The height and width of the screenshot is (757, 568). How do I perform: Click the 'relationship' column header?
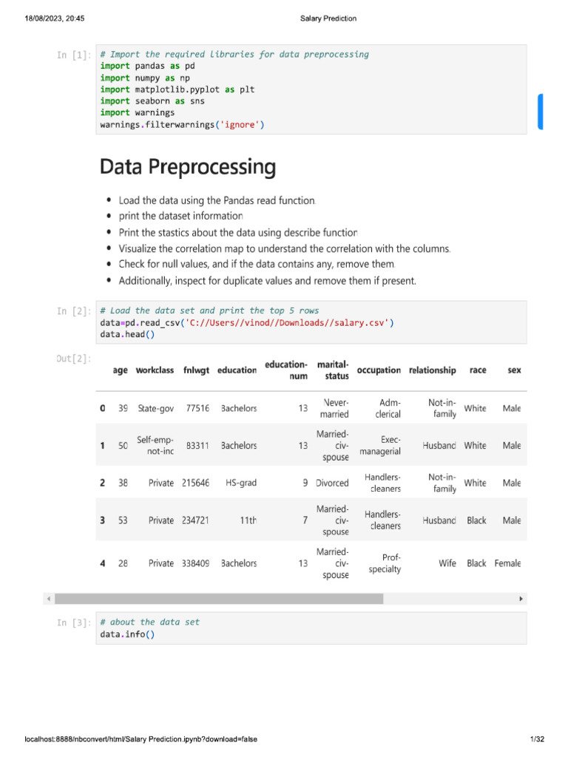[432, 370]
